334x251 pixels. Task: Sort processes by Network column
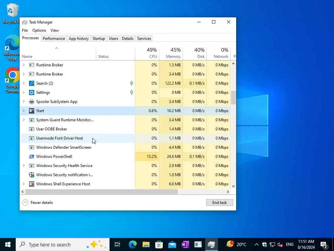click(x=219, y=53)
